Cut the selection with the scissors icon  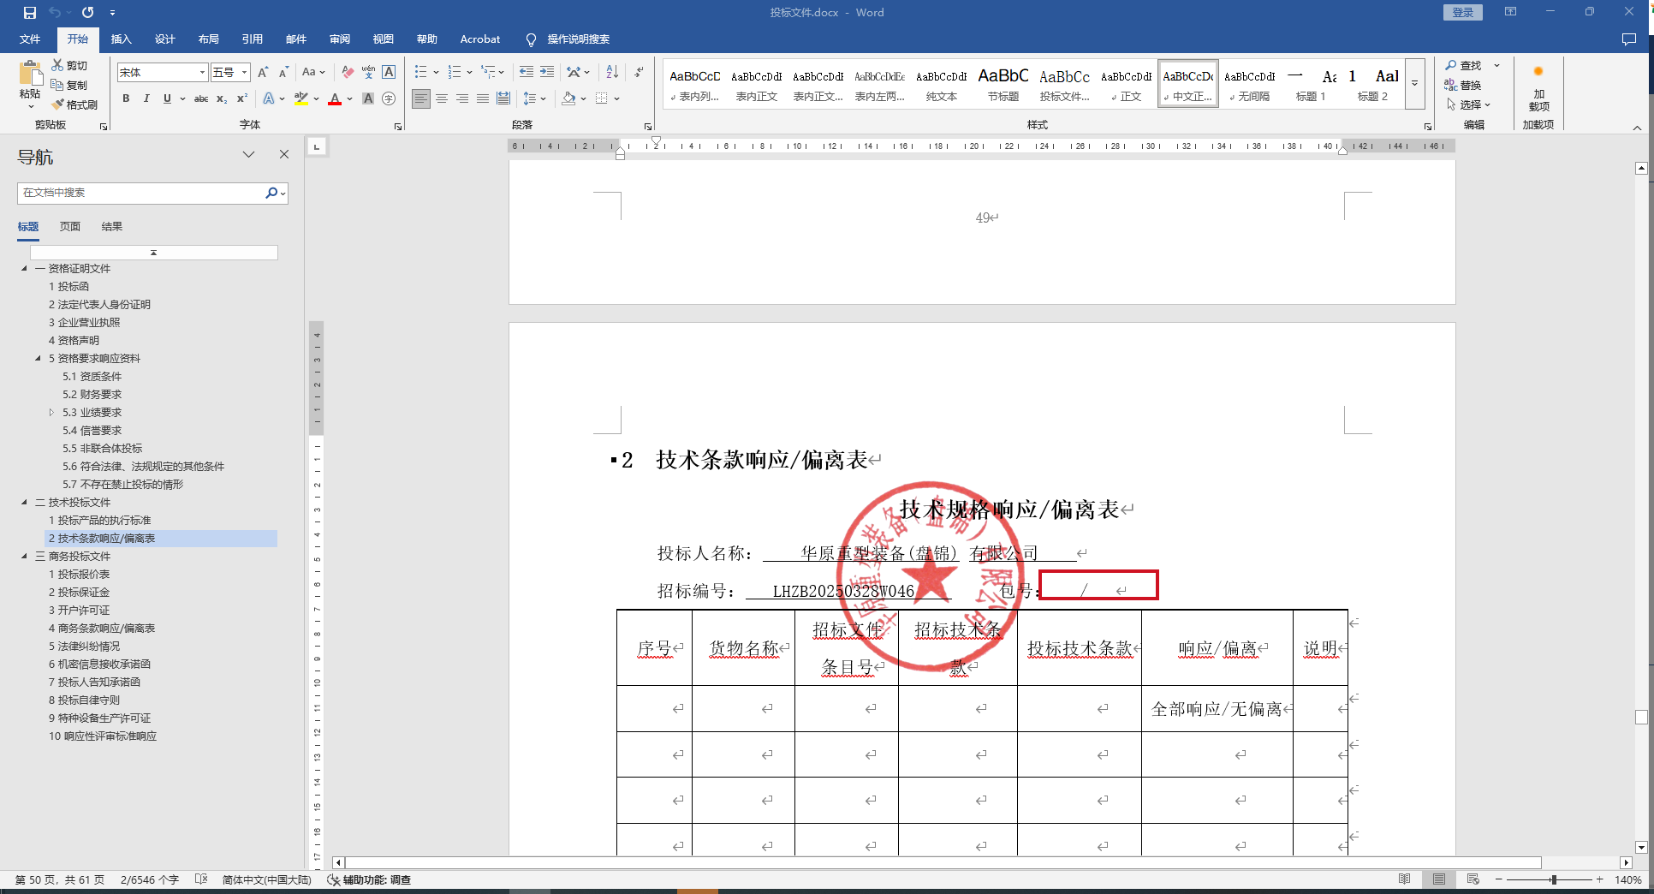pos(69,65)
